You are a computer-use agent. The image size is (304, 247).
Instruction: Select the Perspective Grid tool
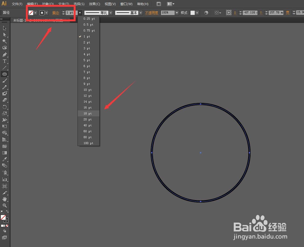point(5,140)
